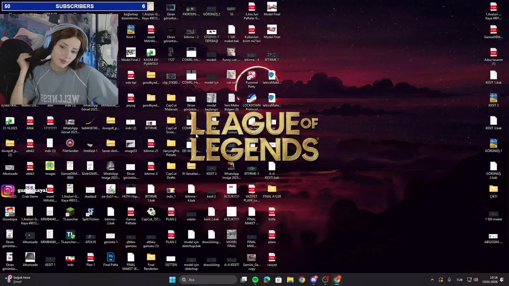Image resolution: width=509 pixels, height=286 pixels.
Task: Select the Crab Game desktop icon
Action: (30, 192)
